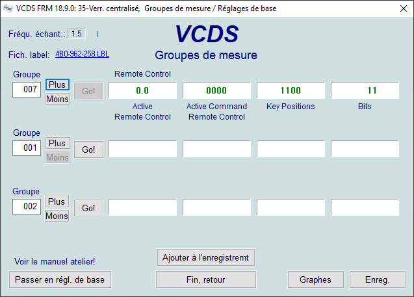Viewport: 414px width, 297px height.
Task: Click the VCDS app icon in title bar
Action: click(8, 8)
